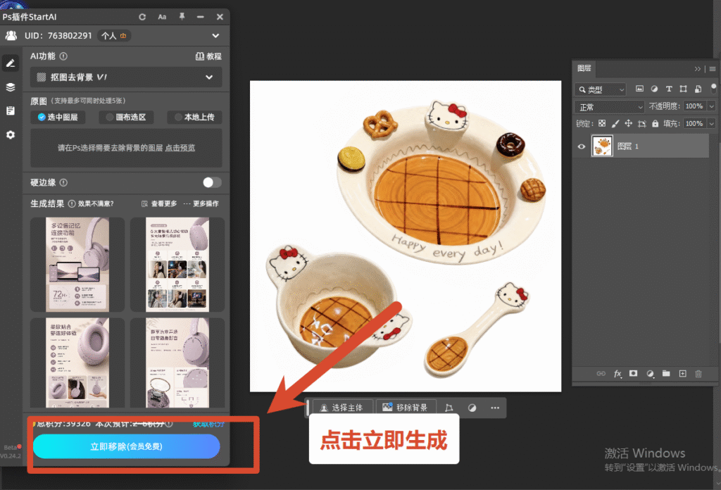Click 立即移除(会员免费) button
The image size is (721, 490).
127,446
